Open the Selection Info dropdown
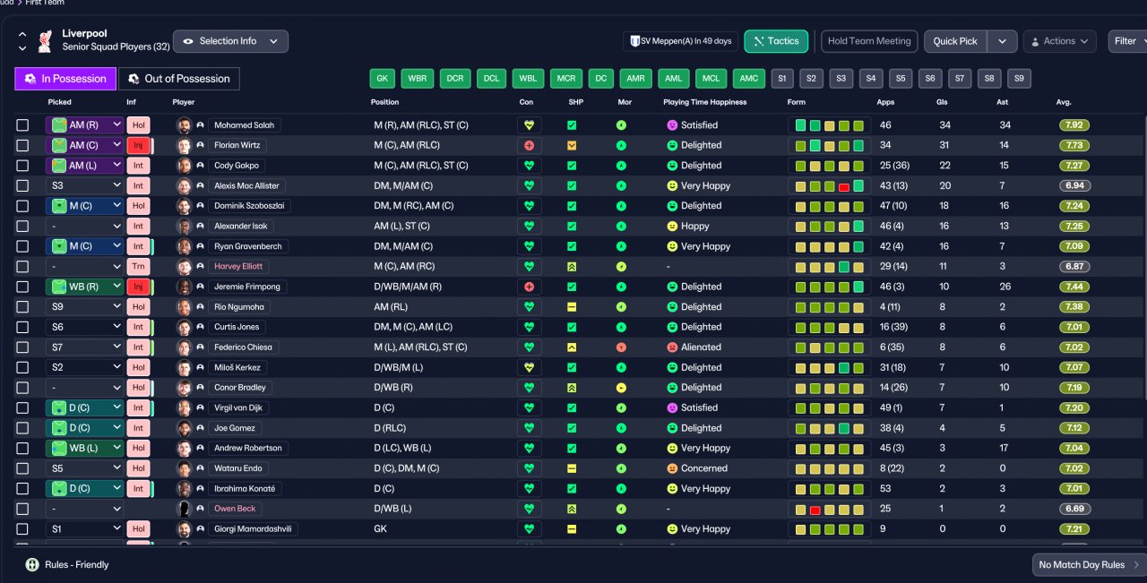 (230, 41)
